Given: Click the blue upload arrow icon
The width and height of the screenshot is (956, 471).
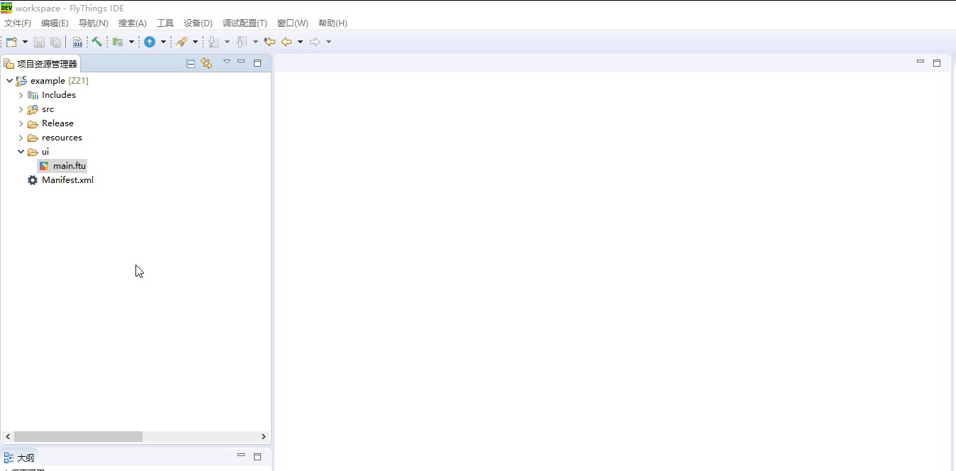Looking at the screenshot, I should [x=150, y=42].
